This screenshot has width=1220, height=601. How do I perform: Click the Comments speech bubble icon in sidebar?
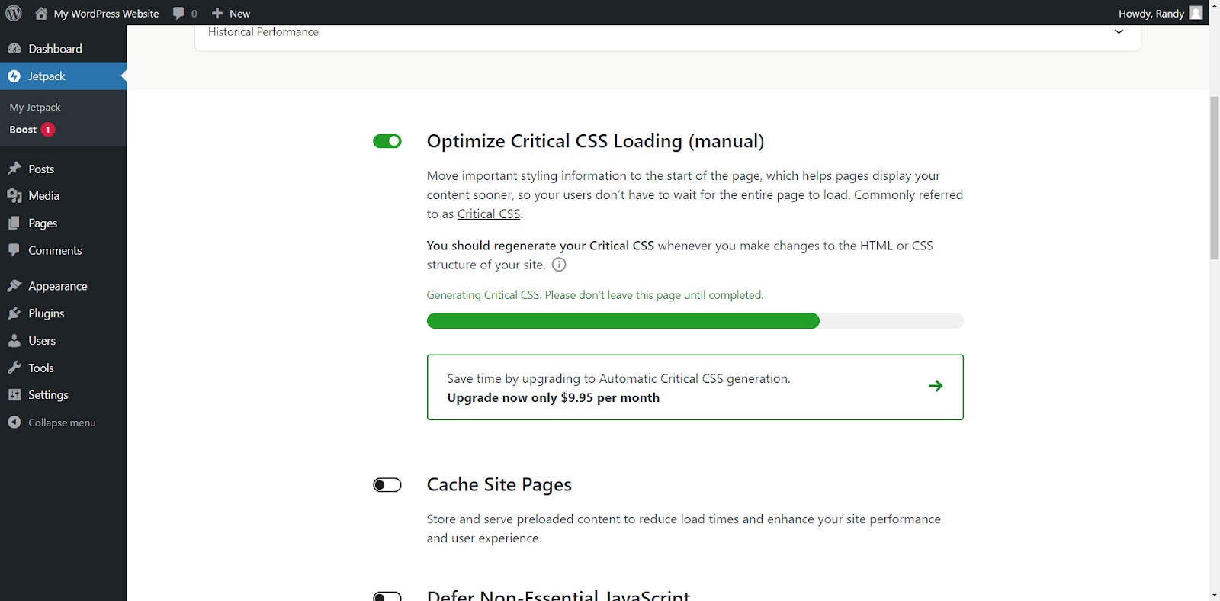point(14,250)
